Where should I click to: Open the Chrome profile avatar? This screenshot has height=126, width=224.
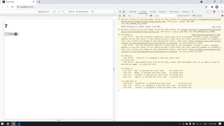tap(217, 7)
